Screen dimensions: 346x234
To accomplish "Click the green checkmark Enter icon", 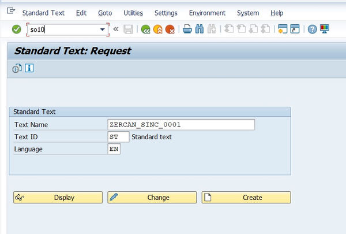I will (x=16, y=29).
